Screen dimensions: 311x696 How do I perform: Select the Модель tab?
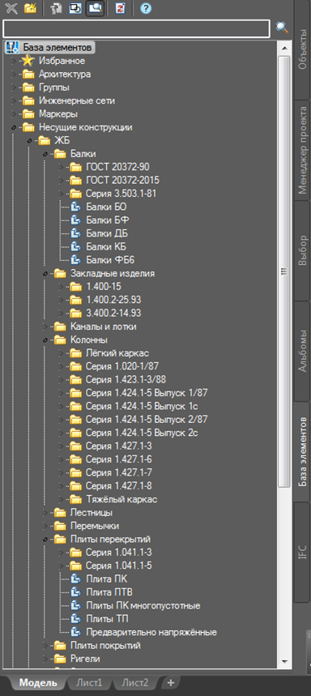click(38, 683)
